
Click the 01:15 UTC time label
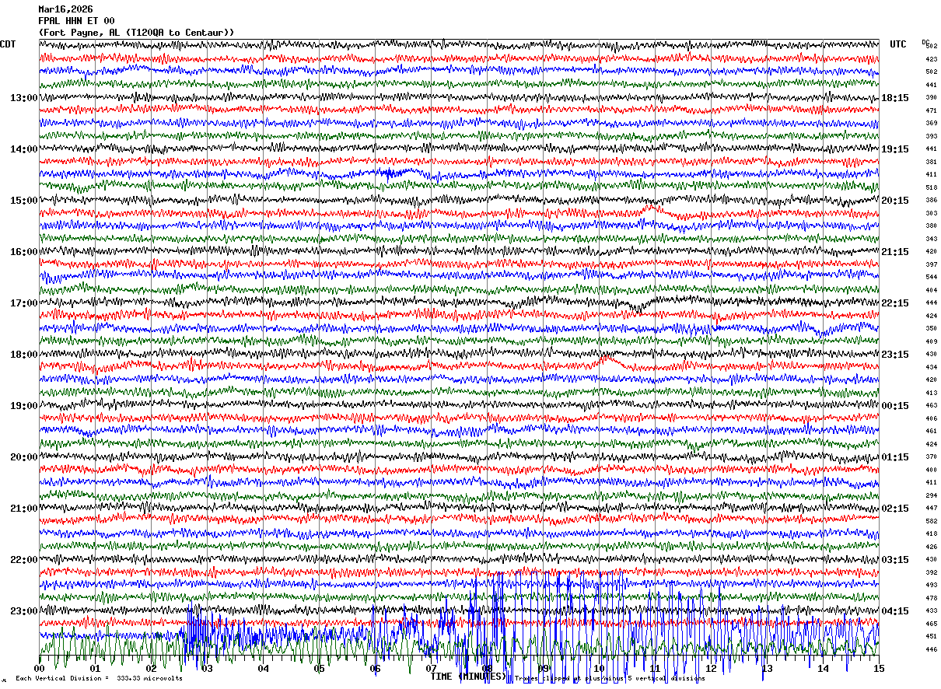(x=895, y=457)
